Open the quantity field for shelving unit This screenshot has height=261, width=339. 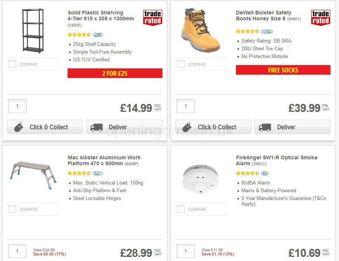(x=17, y=106)
